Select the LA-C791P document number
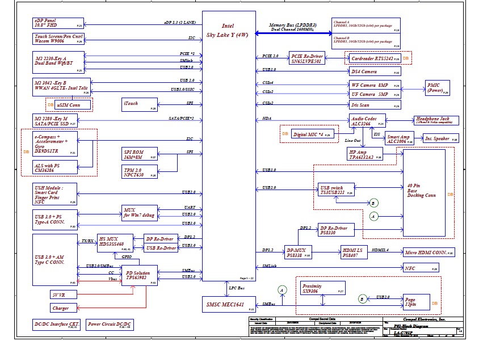 pyautogui.click(x=403, y=332)
